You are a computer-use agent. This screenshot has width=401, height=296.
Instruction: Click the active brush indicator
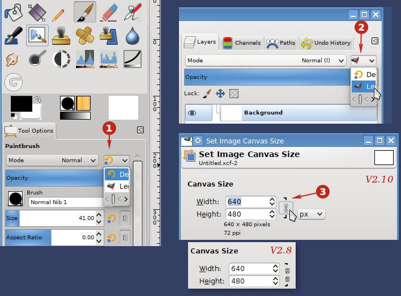(x=67, y=103)
